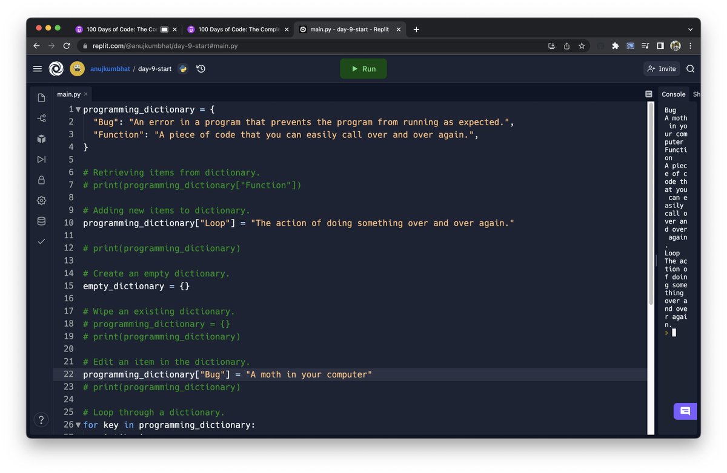Click the install app icon in address bar

click(x=551, y=46)
